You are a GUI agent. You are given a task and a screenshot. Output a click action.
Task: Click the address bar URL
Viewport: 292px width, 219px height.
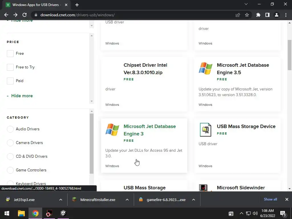tap(78, 15)
